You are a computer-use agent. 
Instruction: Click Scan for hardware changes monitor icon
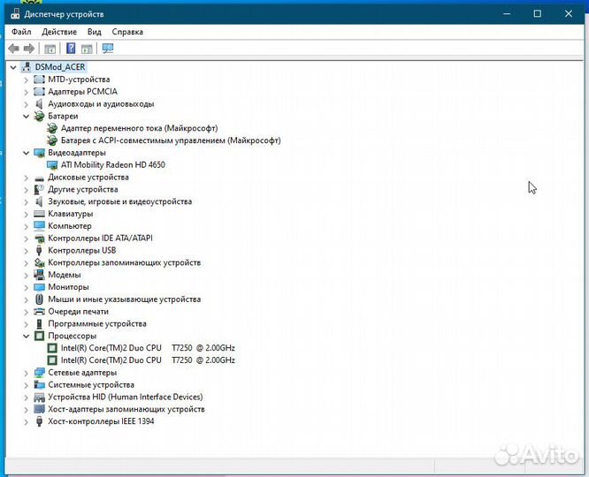pos(108,49)
